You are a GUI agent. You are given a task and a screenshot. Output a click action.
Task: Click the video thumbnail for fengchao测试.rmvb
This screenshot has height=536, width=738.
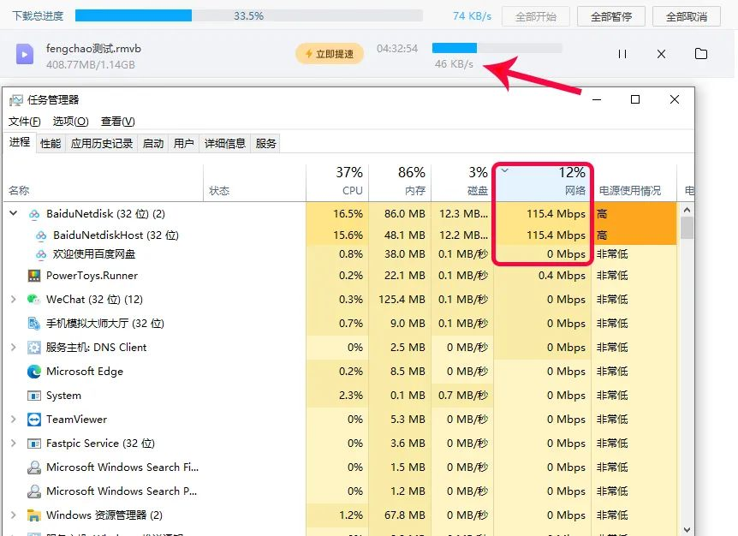click(23, 53)
